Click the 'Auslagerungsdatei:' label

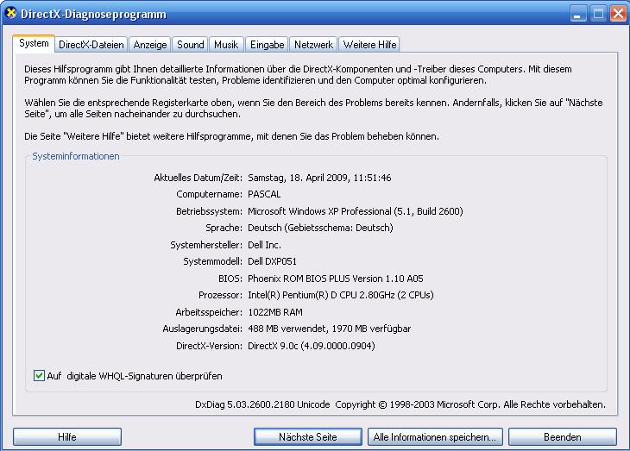click(202, 329)
